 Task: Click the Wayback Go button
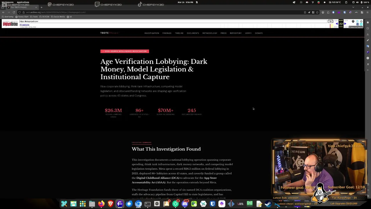click(x=330, y=21)
